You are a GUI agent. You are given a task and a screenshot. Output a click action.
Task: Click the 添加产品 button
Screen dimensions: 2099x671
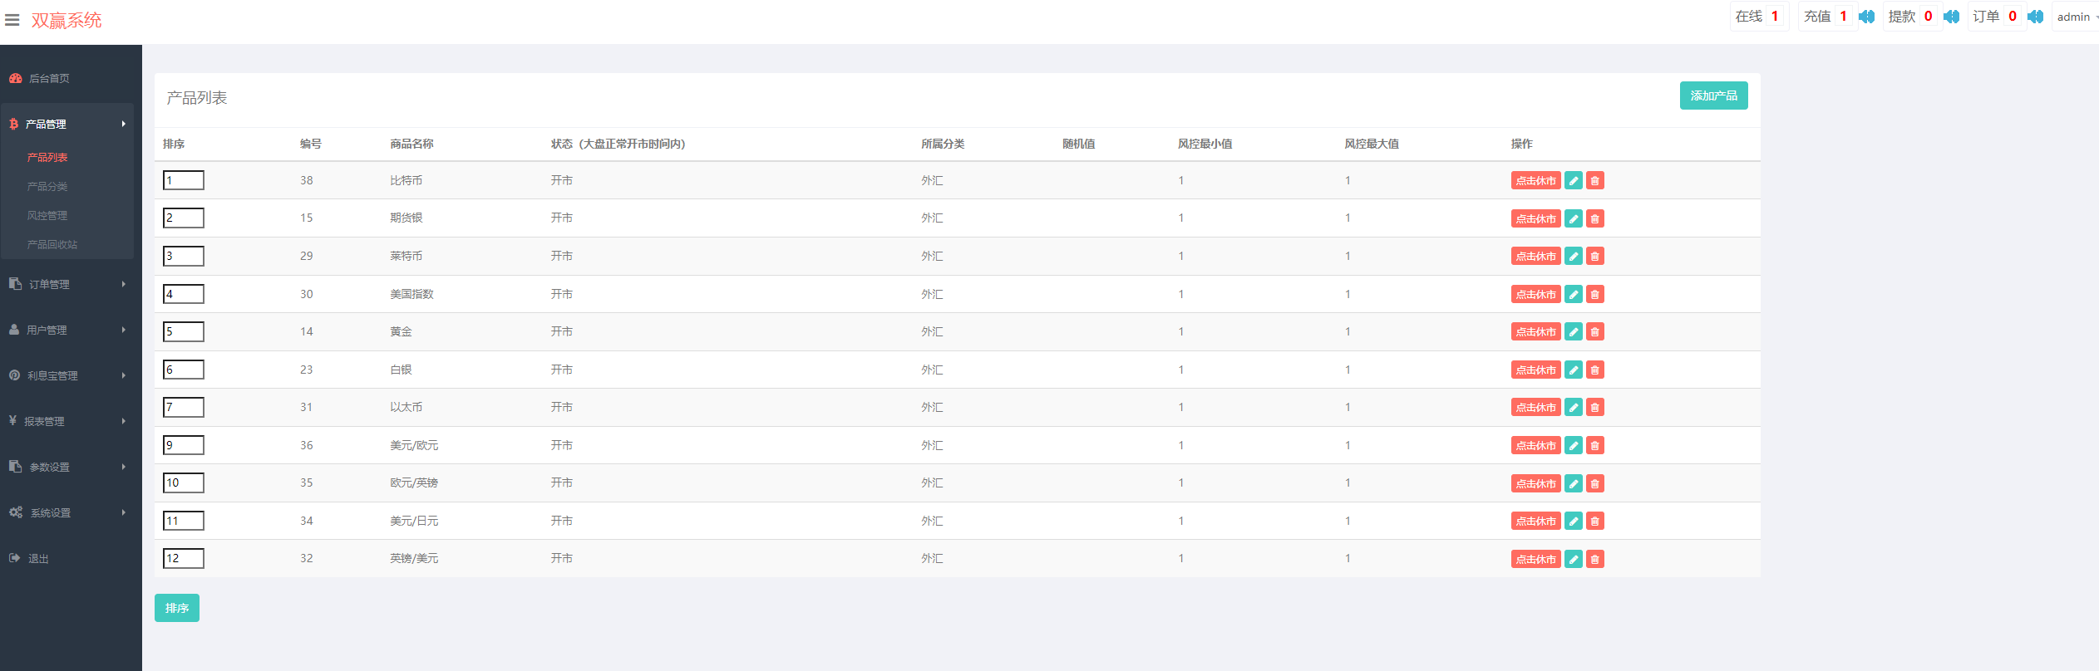coord(1713,96)
